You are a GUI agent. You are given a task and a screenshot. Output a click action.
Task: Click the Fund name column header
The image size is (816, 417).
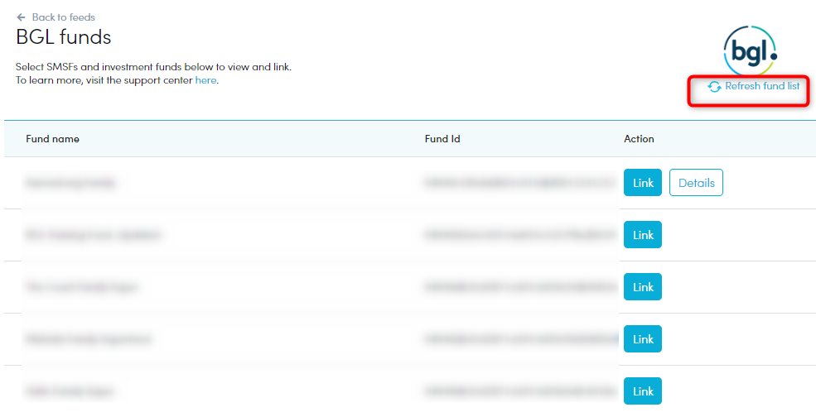pos(52,139)
